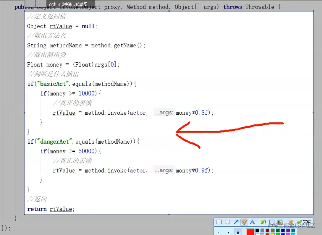This screenshot has width=322, height=235.
Task: Click 'Method method,' parameter in signature
Action: pyautogui.click(x=148, y=7)
